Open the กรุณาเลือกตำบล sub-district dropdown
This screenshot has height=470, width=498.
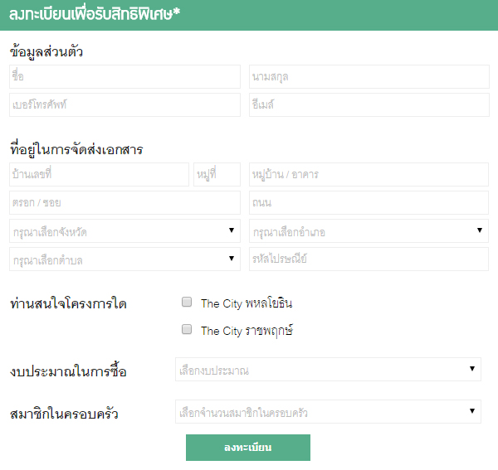click(x=124, y=259)
